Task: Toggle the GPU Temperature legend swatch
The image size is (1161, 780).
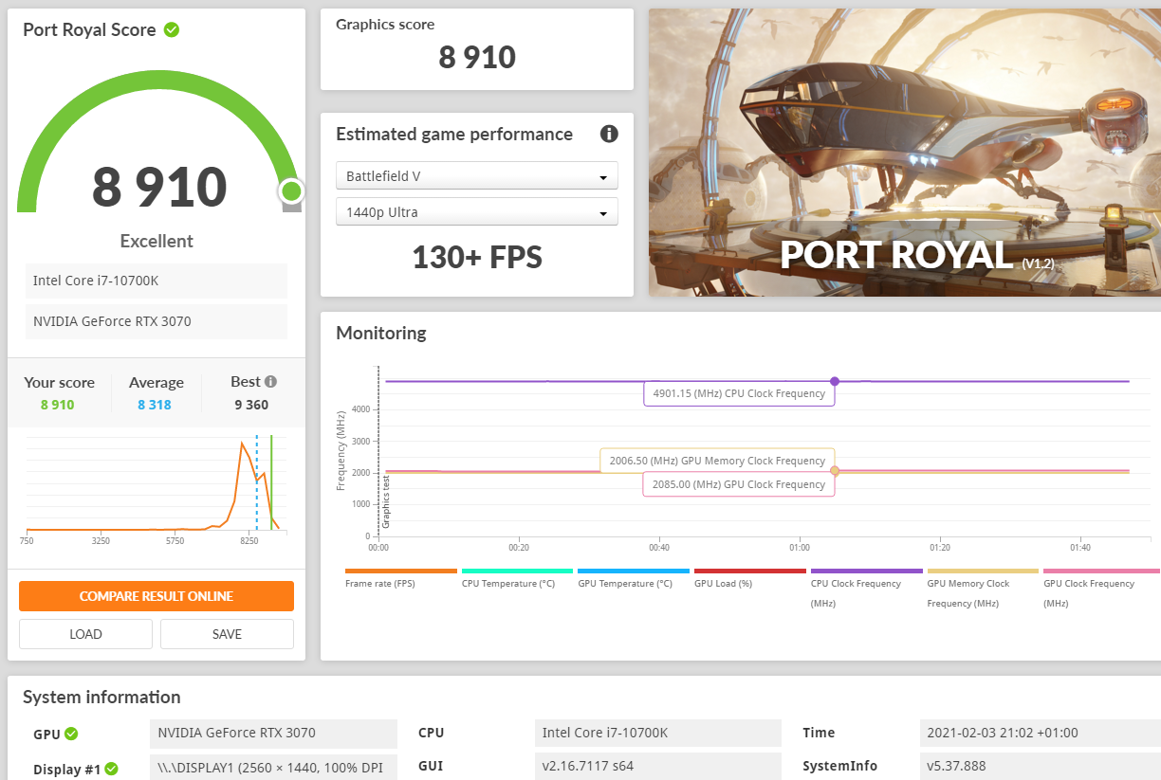Action: [x=634, y=571]
